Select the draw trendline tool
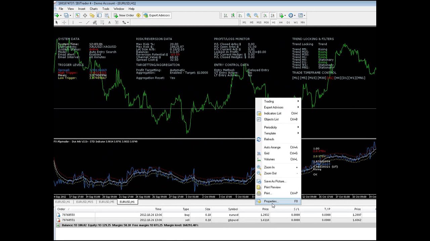The image size is (430, 241). [87, 22]
